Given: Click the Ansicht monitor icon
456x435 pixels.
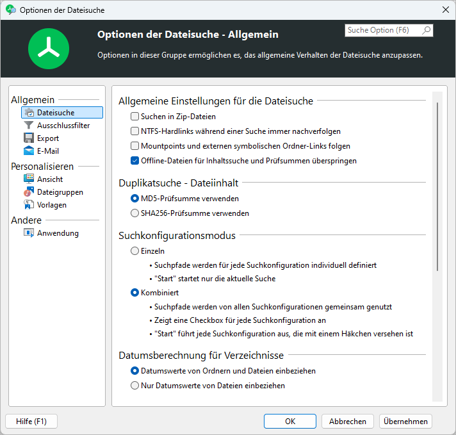Looking at the screenshot, I should click(28, 179).
